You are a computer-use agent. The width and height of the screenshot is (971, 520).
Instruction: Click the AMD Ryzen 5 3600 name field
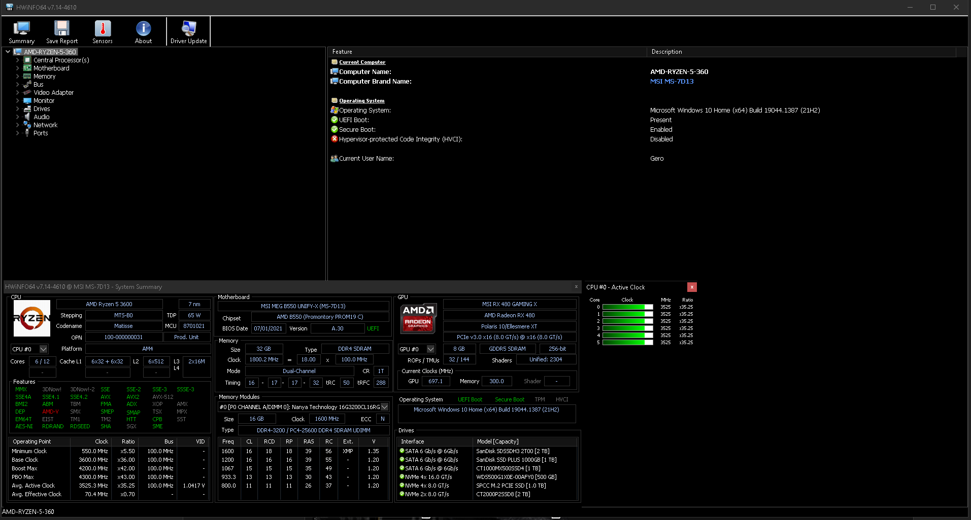109,304
